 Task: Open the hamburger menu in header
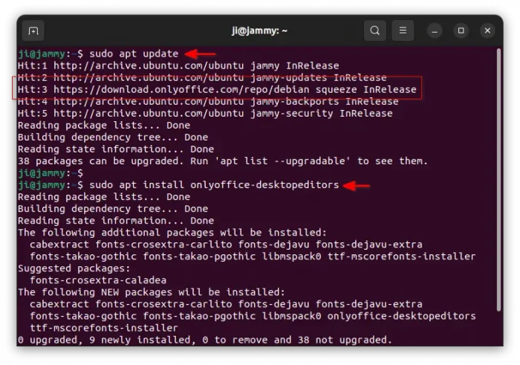point(403,30)
